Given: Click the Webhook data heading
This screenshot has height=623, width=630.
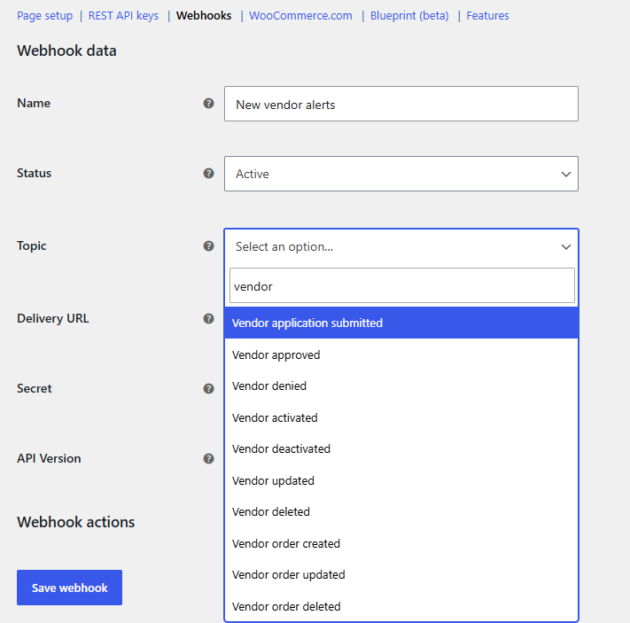Looking at the screenshot, I should coord(66,51).
